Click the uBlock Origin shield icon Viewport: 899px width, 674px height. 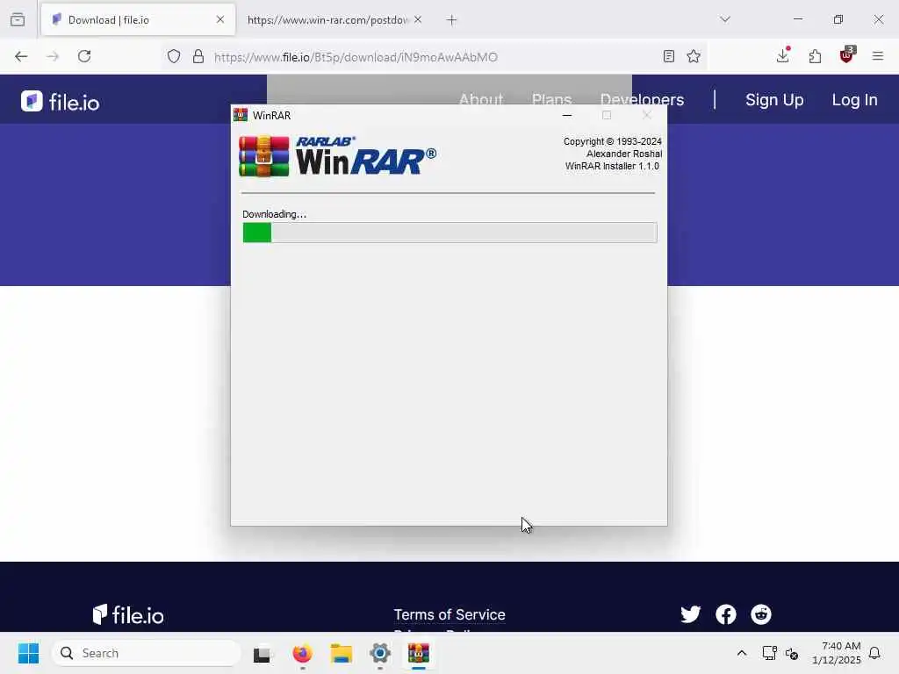coord(847,55)
